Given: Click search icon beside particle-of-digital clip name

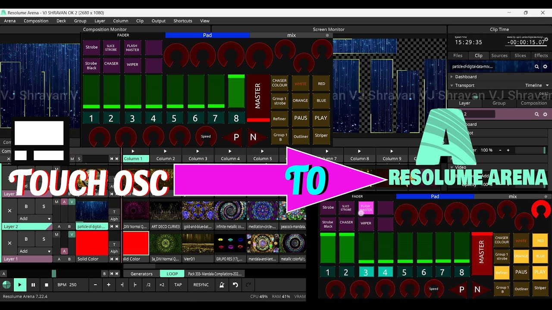Looking at the screenshot, I should 537,67.
